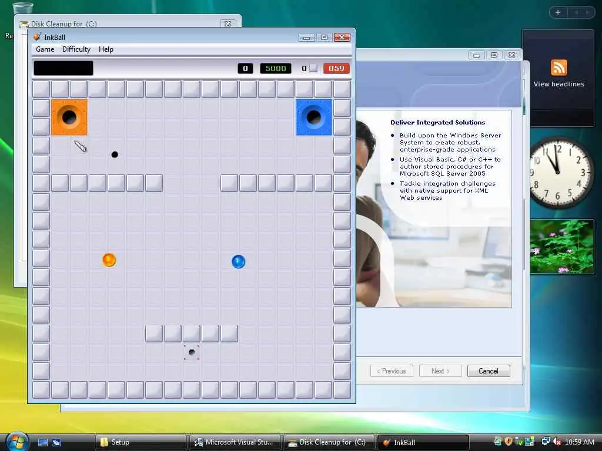Click Cancel in the setup wizard

click(x=489, y=371)
